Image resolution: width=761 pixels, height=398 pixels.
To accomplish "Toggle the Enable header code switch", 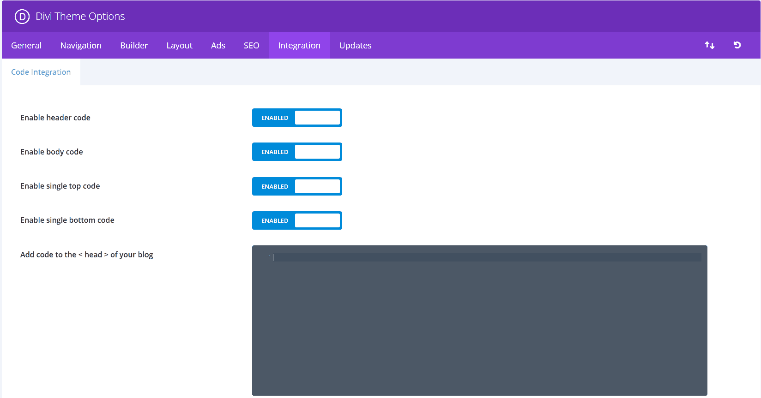I will tap(297, 118).
